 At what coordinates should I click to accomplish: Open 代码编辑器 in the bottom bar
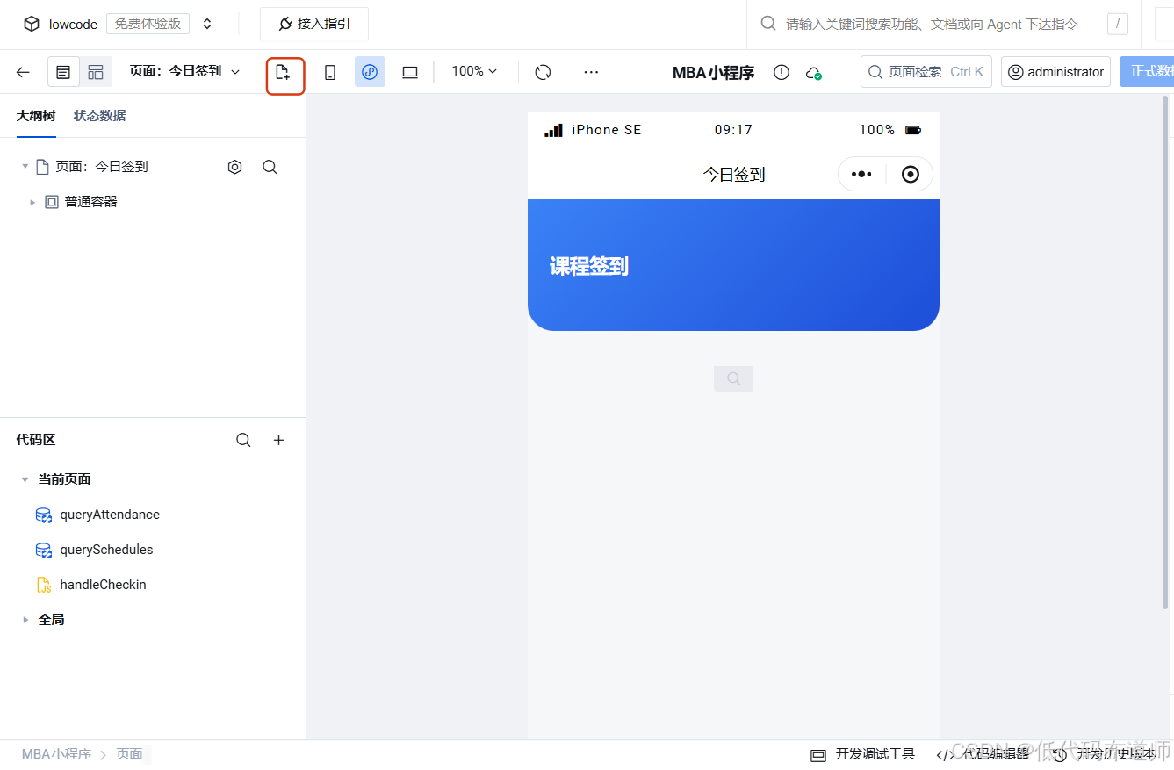pyautogui.click(x=983, y=754)
